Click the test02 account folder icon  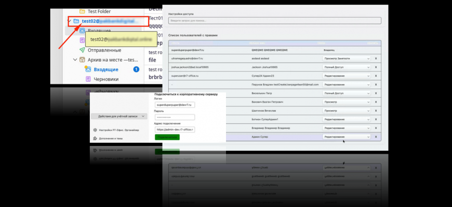pyautogui.click(x=76, y=21)
